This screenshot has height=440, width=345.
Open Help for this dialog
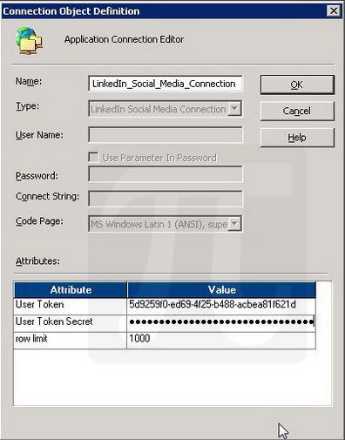click(x=297, y=138)
